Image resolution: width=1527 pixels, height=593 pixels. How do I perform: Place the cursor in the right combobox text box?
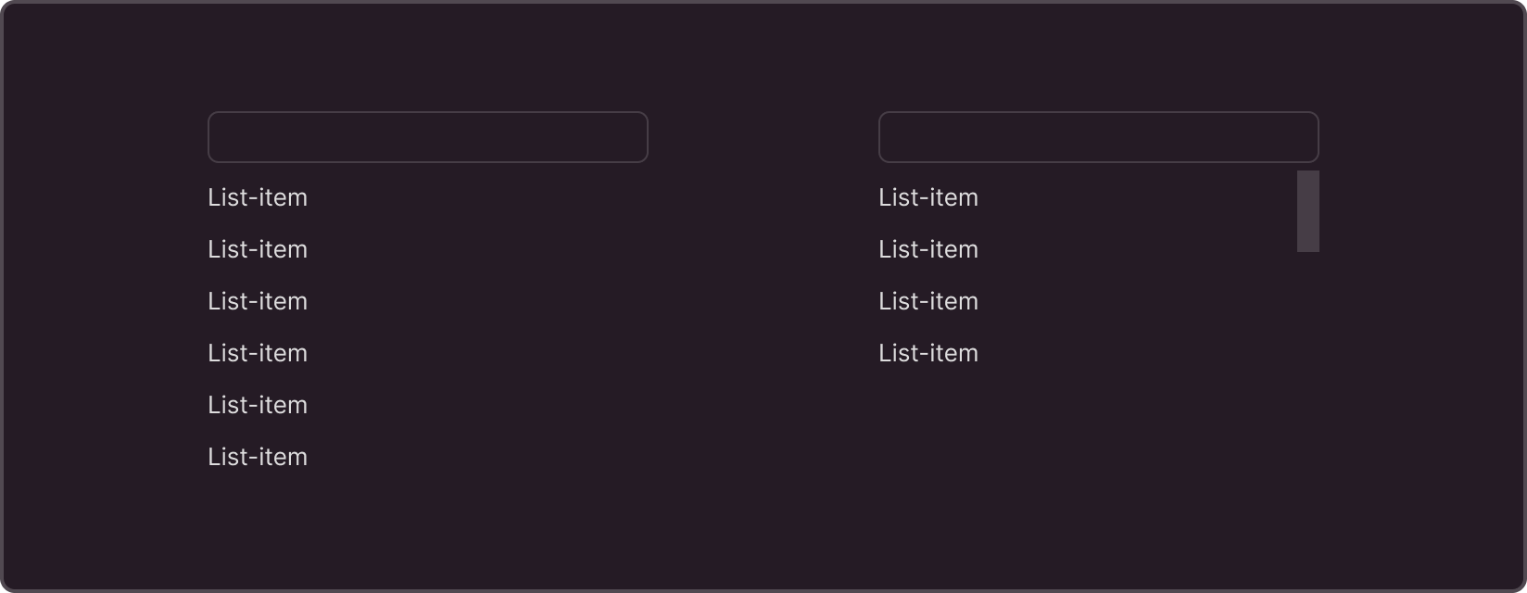pyautogui.click(x=1099, y=137)
